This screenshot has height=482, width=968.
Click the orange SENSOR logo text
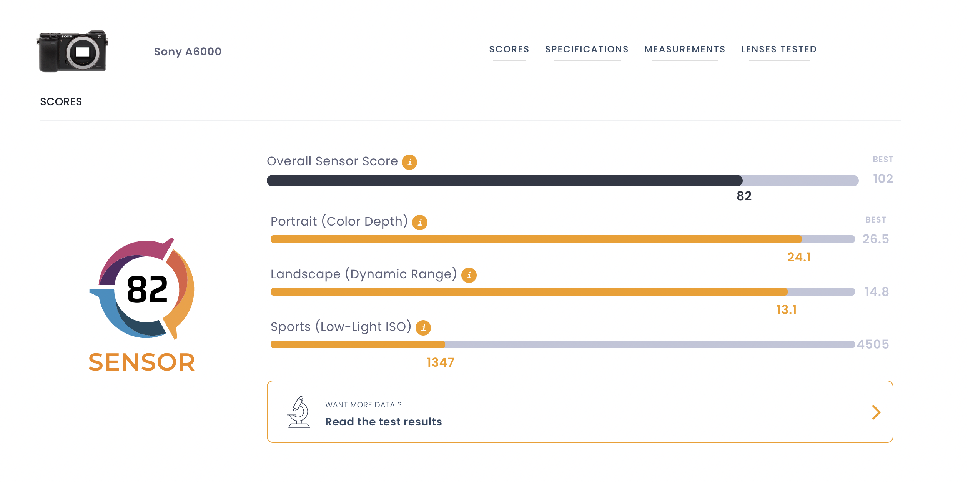pyautogui.click(x=142, y=362)
